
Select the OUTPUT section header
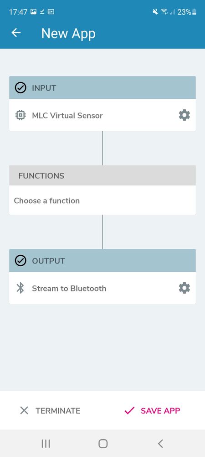coord(102,261)
